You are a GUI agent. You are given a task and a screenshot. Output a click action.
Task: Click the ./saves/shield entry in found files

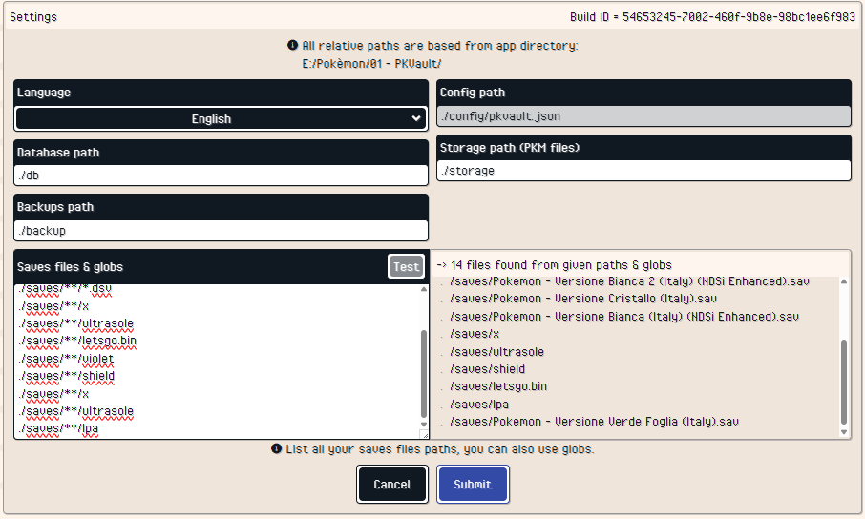[487, 369]
